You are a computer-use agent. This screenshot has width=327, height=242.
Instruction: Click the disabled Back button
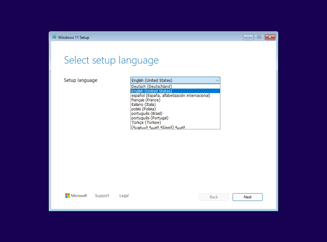pos(214,197)
